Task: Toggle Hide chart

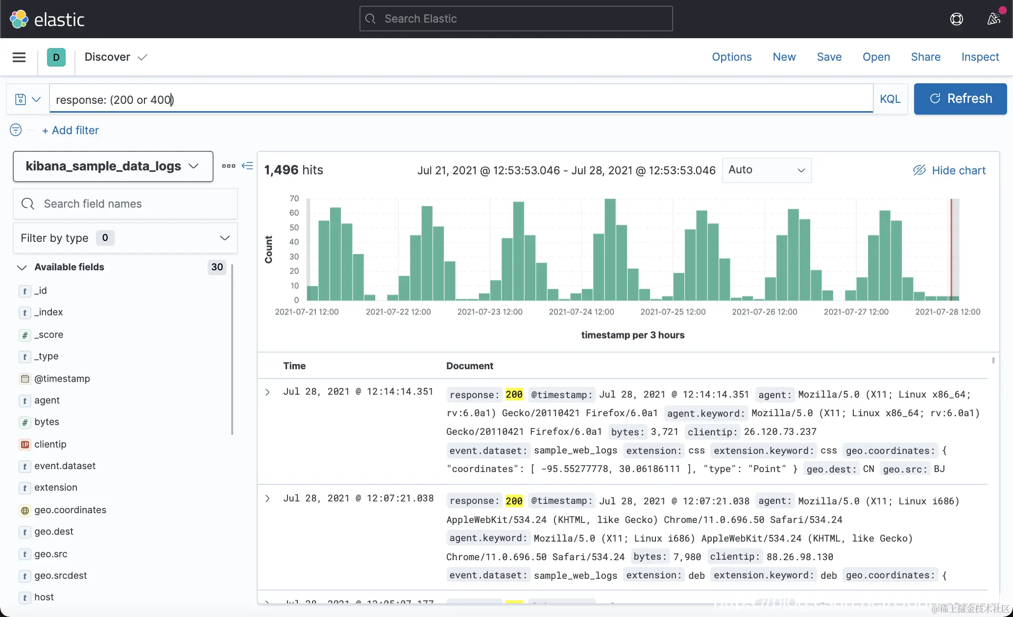Action: point(949,170)
